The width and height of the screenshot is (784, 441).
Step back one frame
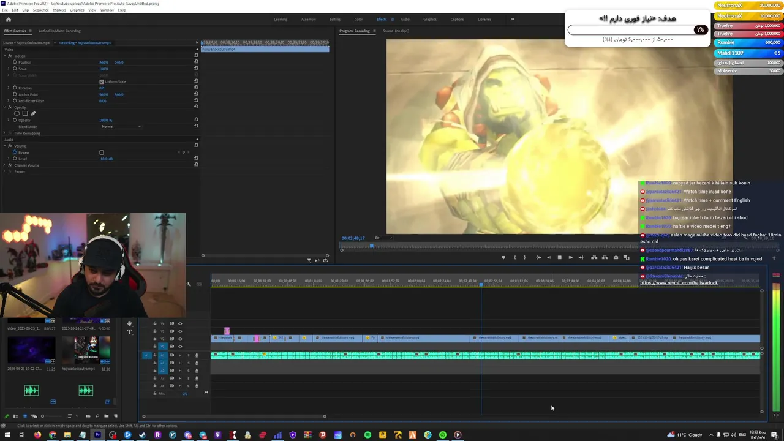click(549, 257)
